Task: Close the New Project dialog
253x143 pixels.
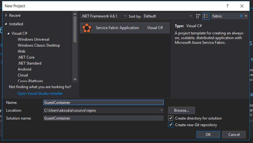Action: (x=242, y=6)
